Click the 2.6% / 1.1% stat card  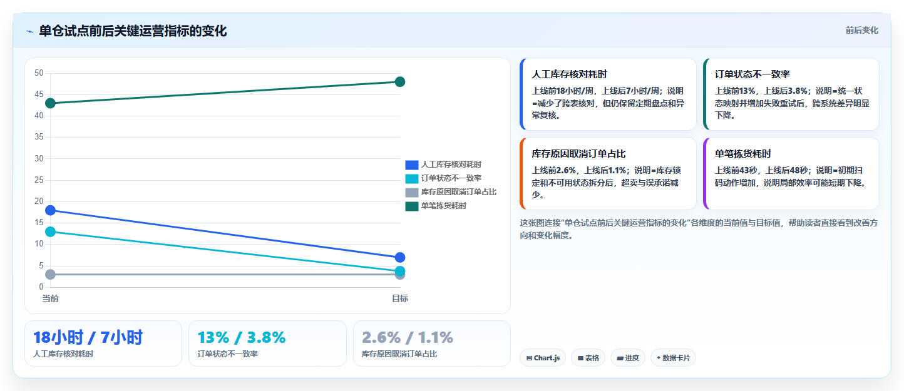[x=432, y=343]
